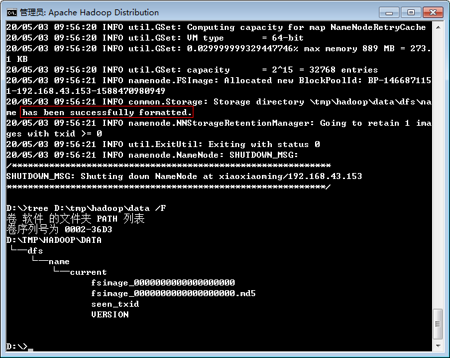Click the 'VERSION' file name
Image resolution: width=450 pixels, height=358 pixels.
(110, 315)
